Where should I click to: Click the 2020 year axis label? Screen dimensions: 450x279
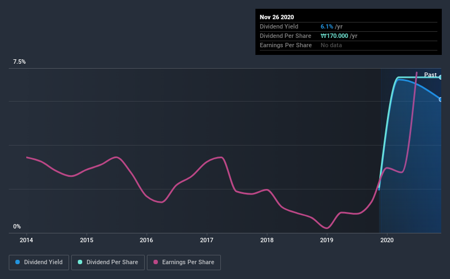tap(387, 240)
